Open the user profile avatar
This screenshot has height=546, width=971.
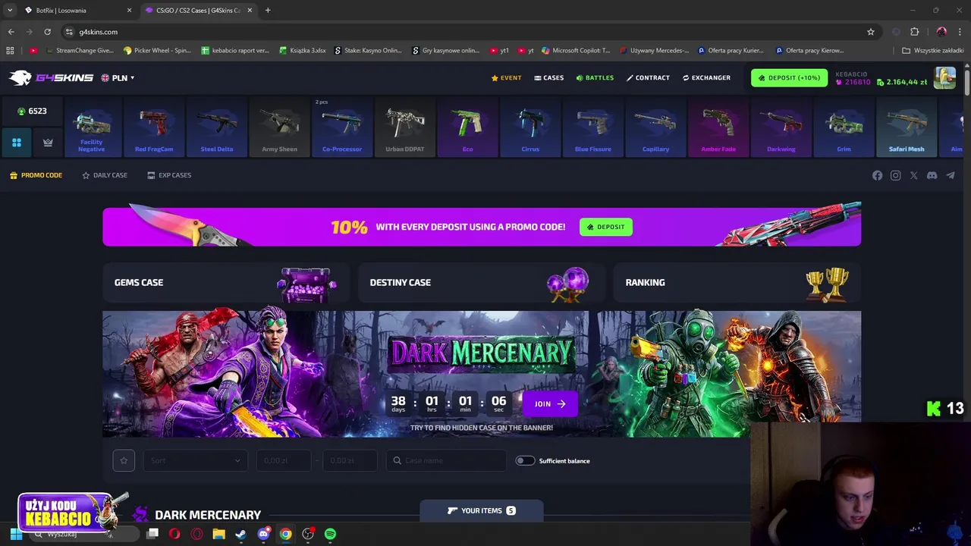click(945, 78)
